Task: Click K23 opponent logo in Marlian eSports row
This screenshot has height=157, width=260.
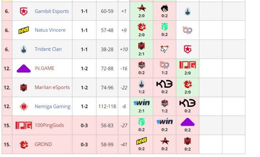Action: click(x=165, y=84)
